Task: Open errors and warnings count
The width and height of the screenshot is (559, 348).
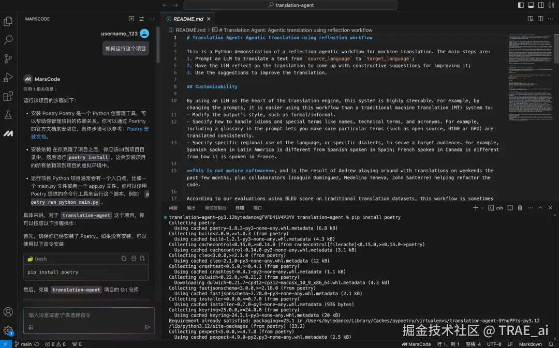Action: coord(55,344)
